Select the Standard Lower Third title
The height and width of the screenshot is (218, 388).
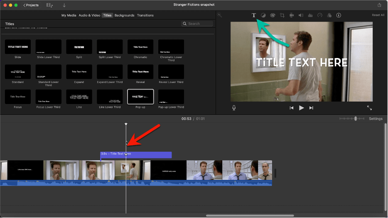coord(49,72)
